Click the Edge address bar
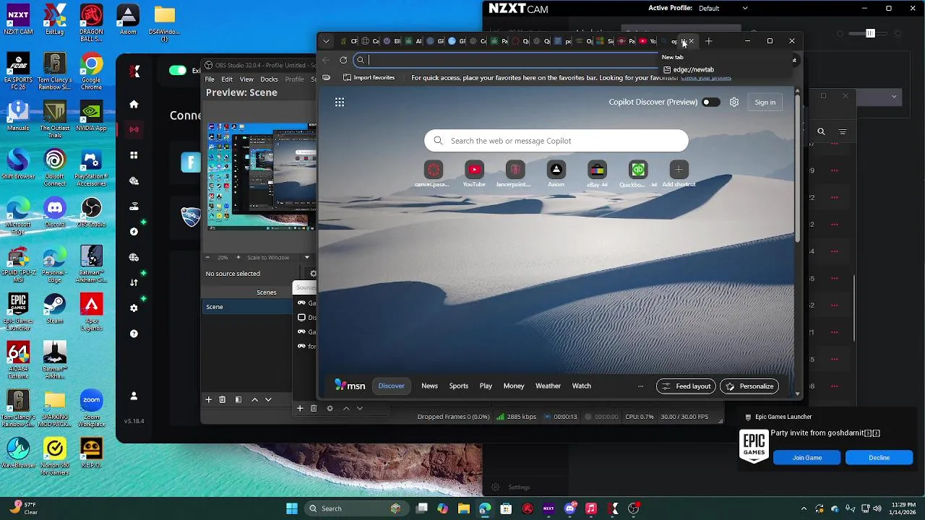925x520 pixels. [506, 60]
